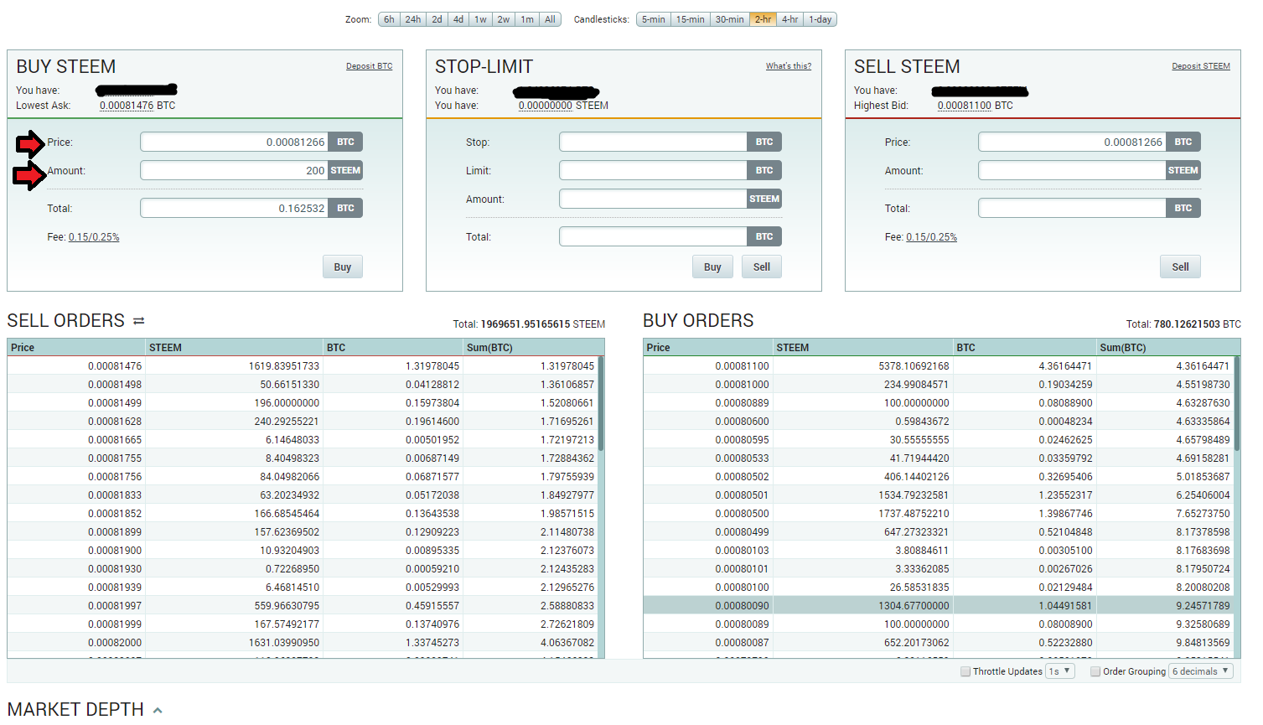Swap sell orders panel using arrows icon
Screen dimensions: 1263x725
pos(139,321)
